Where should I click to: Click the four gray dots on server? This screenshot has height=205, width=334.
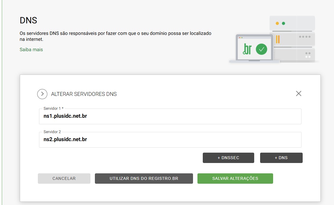[x=305, y=37]
